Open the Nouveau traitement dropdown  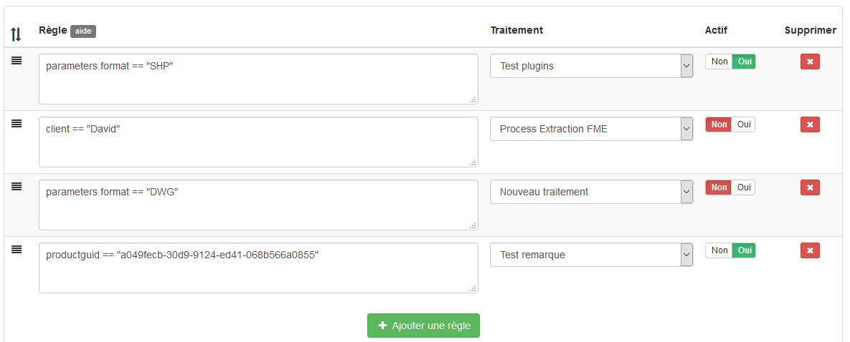[591, 192]
